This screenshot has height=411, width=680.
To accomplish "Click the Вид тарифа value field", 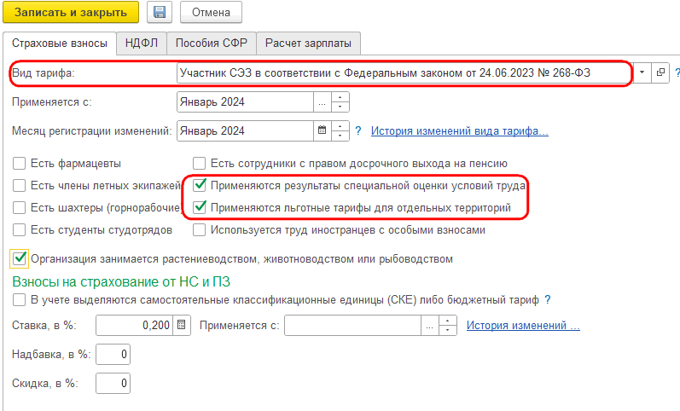I will tap(404, 72).
